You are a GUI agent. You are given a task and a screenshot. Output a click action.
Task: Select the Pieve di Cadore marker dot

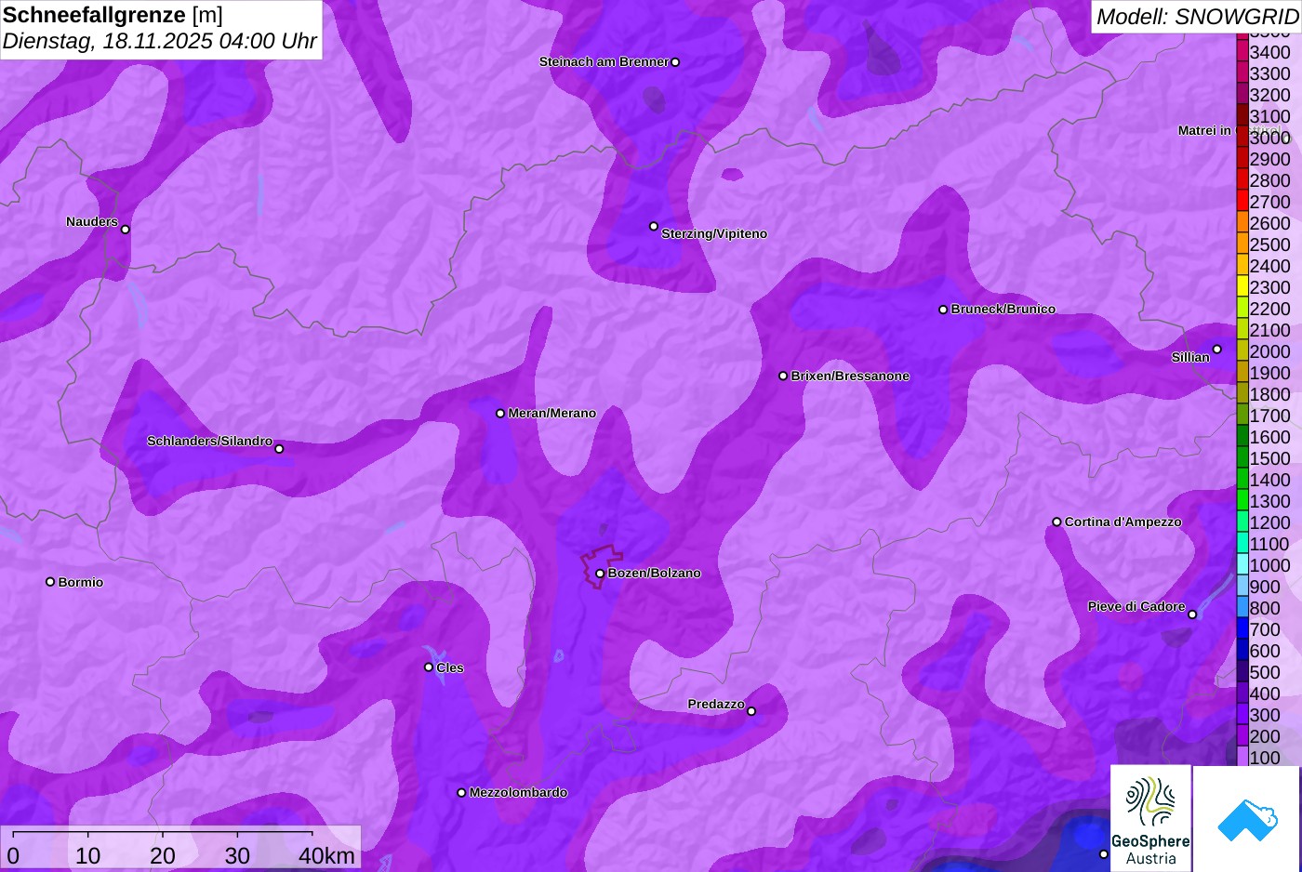tap(1192, 614)
